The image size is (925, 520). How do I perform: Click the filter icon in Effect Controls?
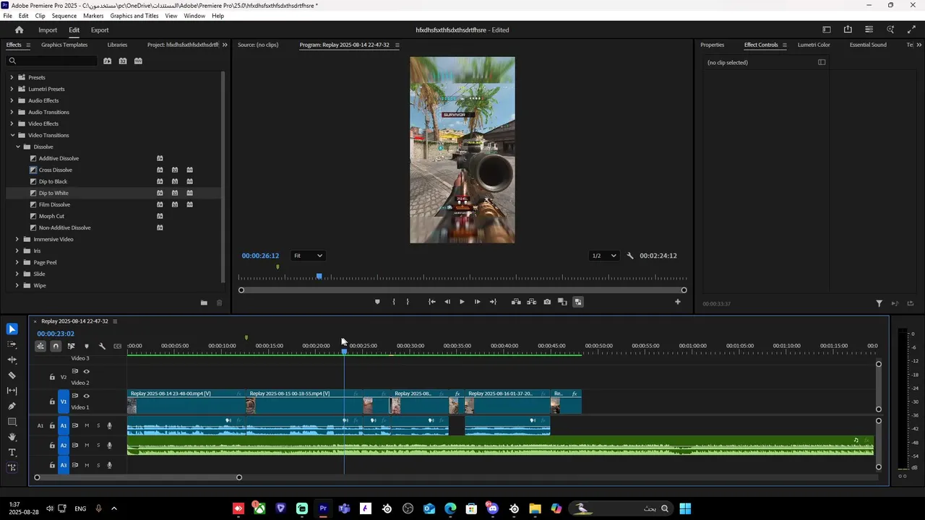[879, 304]
